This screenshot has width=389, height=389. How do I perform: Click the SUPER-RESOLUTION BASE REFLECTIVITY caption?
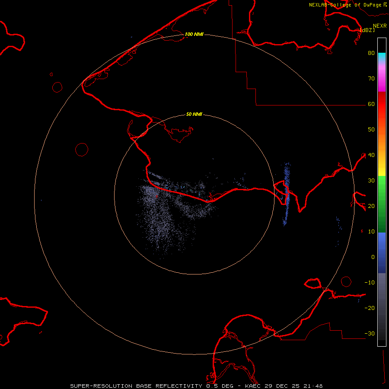[x=136, y=386]
